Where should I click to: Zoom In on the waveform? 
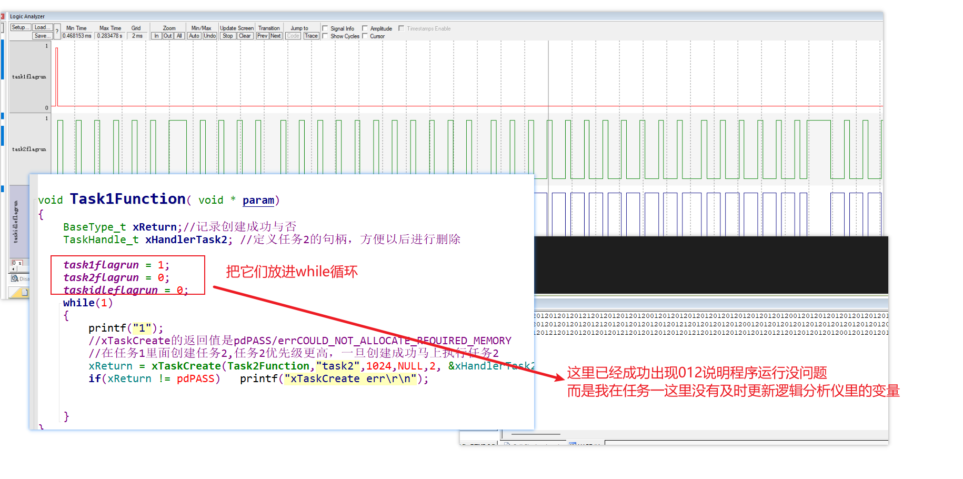coord(156,36)
